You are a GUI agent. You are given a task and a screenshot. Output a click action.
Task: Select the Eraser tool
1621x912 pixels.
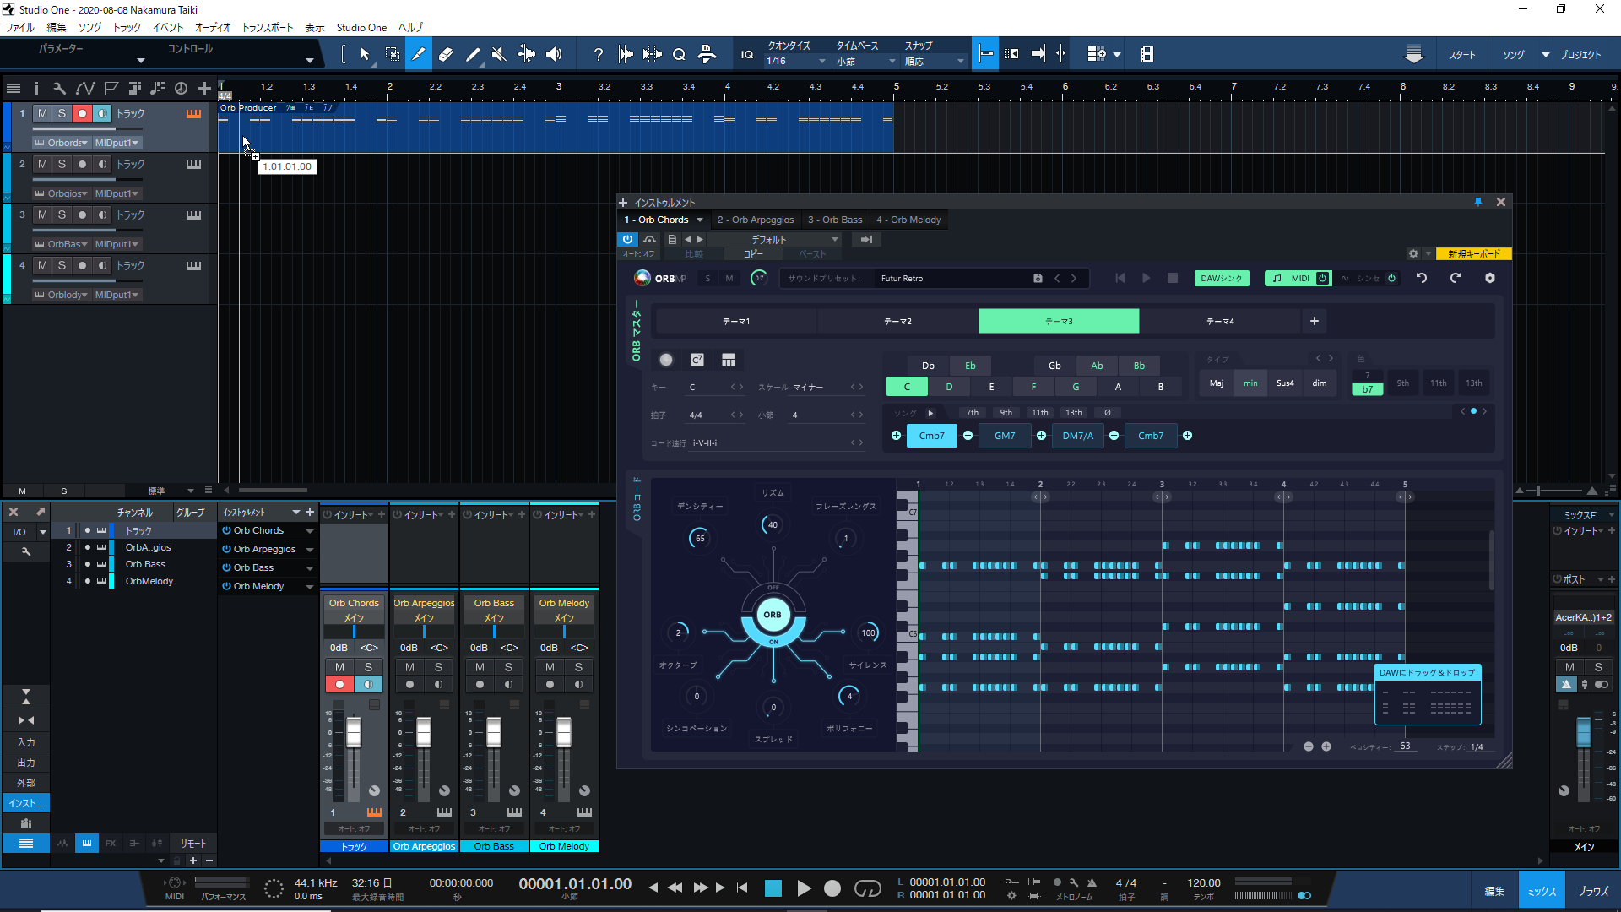(446, 54)
